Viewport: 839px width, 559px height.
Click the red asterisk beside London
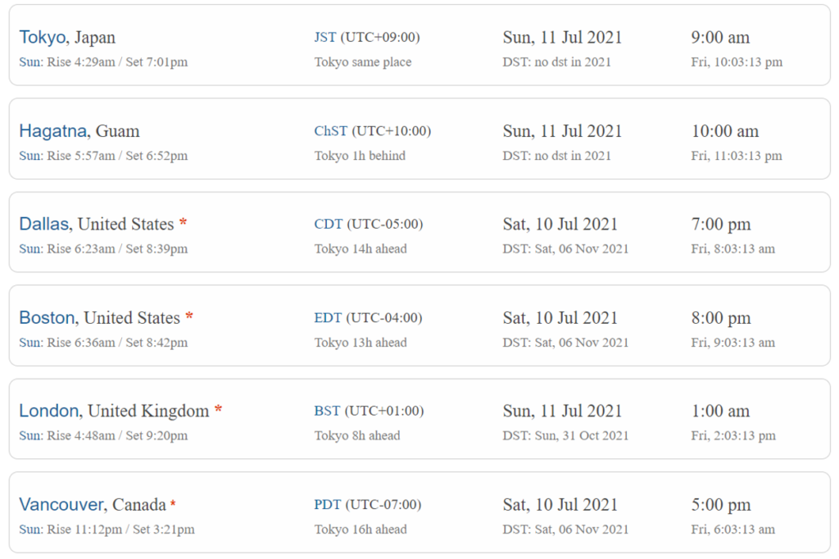click(x=218, y=409)
